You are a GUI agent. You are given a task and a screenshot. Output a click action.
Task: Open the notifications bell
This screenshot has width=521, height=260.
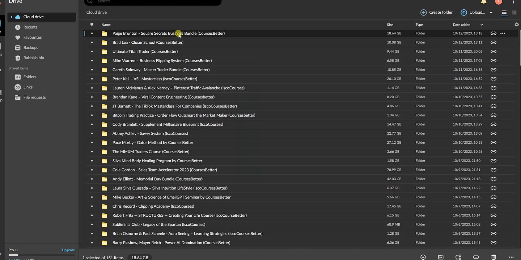(484, 2)
